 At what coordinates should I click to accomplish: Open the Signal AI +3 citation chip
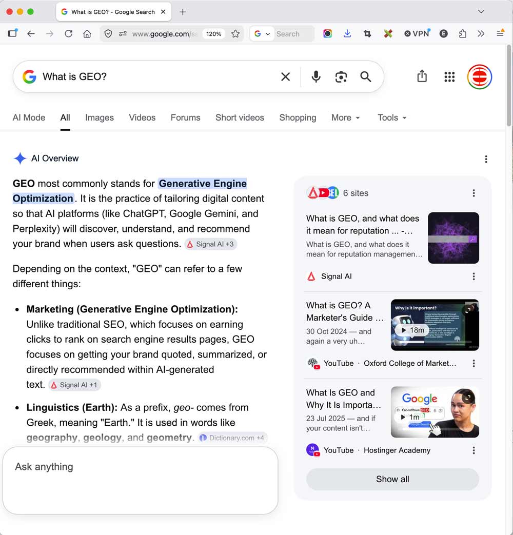tap(211, 244)
